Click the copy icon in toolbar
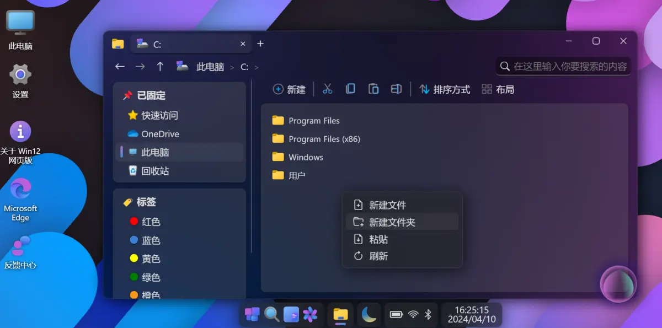Screen dimensions: 662x328 pos(350,89)
